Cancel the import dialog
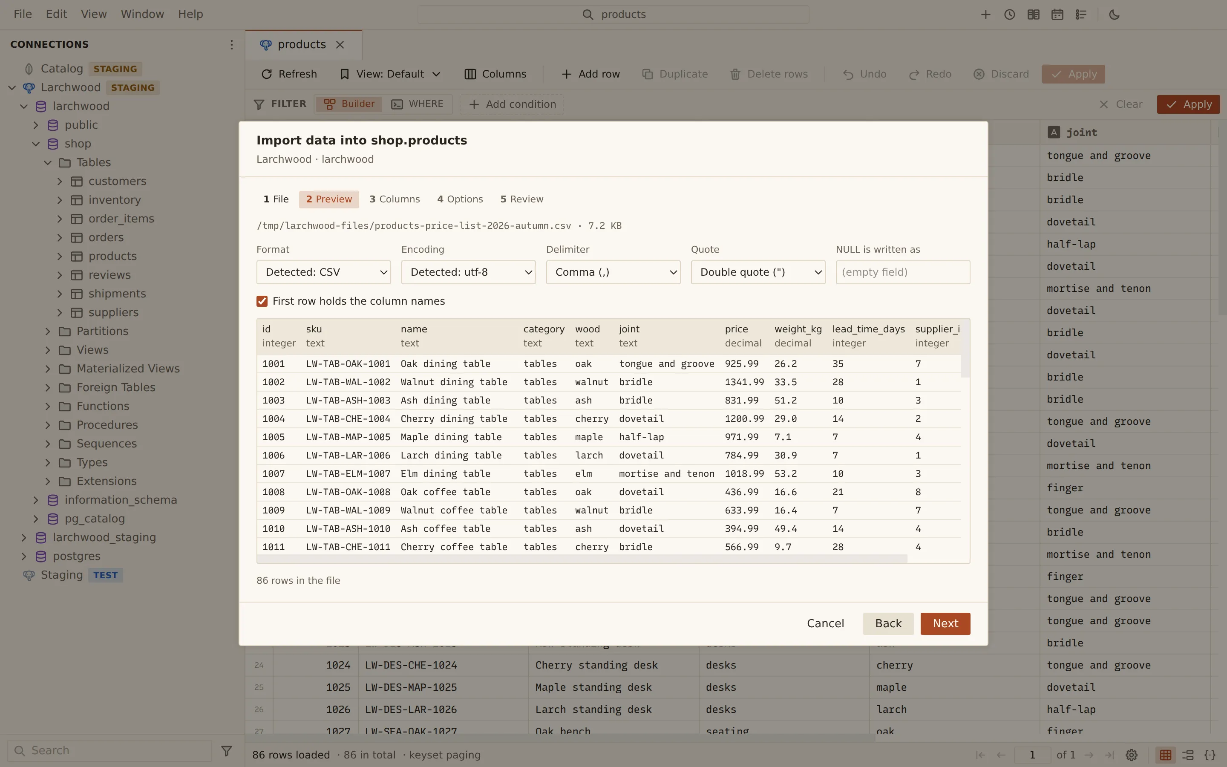 (825, 623)
